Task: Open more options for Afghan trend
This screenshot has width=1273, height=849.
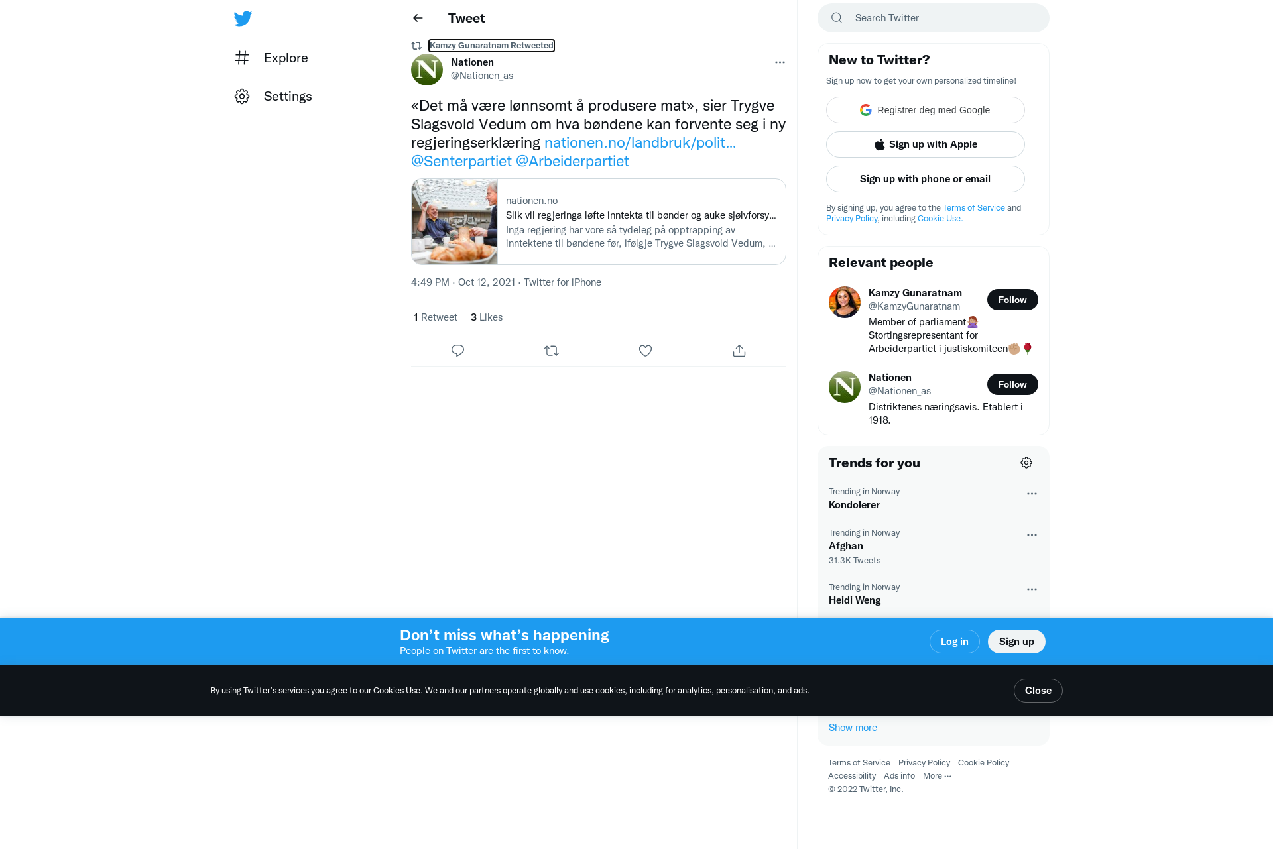Action: tap(1032, 535)
